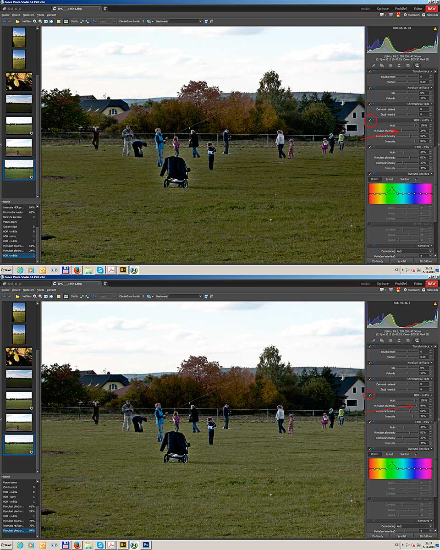440x550 pixels.
Task: Switch to Sytost tab in lower color correction
Action: pos(389,454)
